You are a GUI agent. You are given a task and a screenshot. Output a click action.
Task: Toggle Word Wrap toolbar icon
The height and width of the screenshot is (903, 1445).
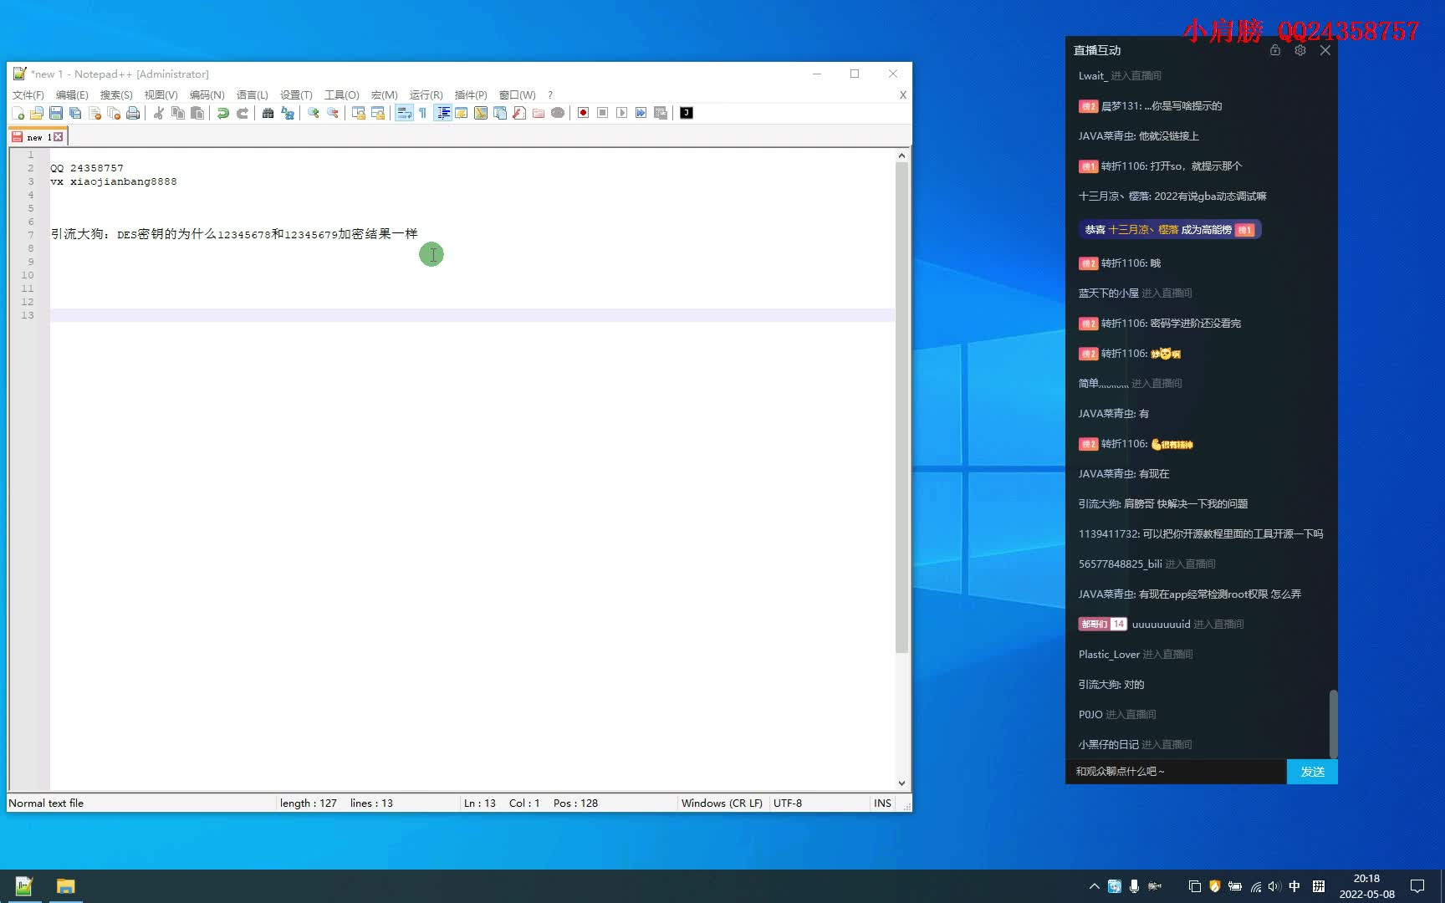(404, 113)
